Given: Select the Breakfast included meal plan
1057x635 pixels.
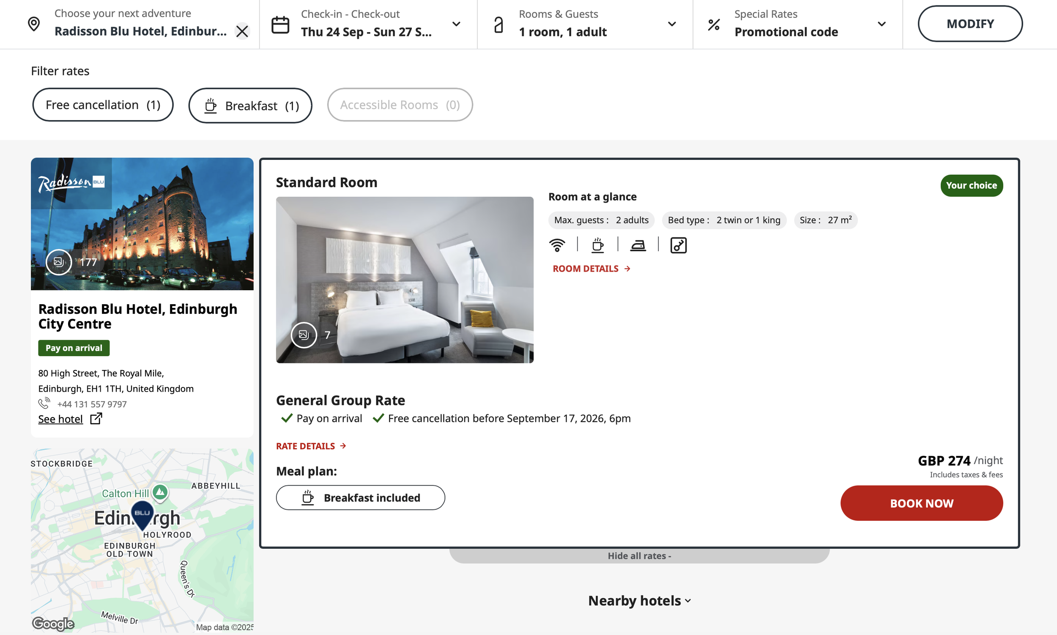Looking at the screenshot, I should (x=361, y=498).
